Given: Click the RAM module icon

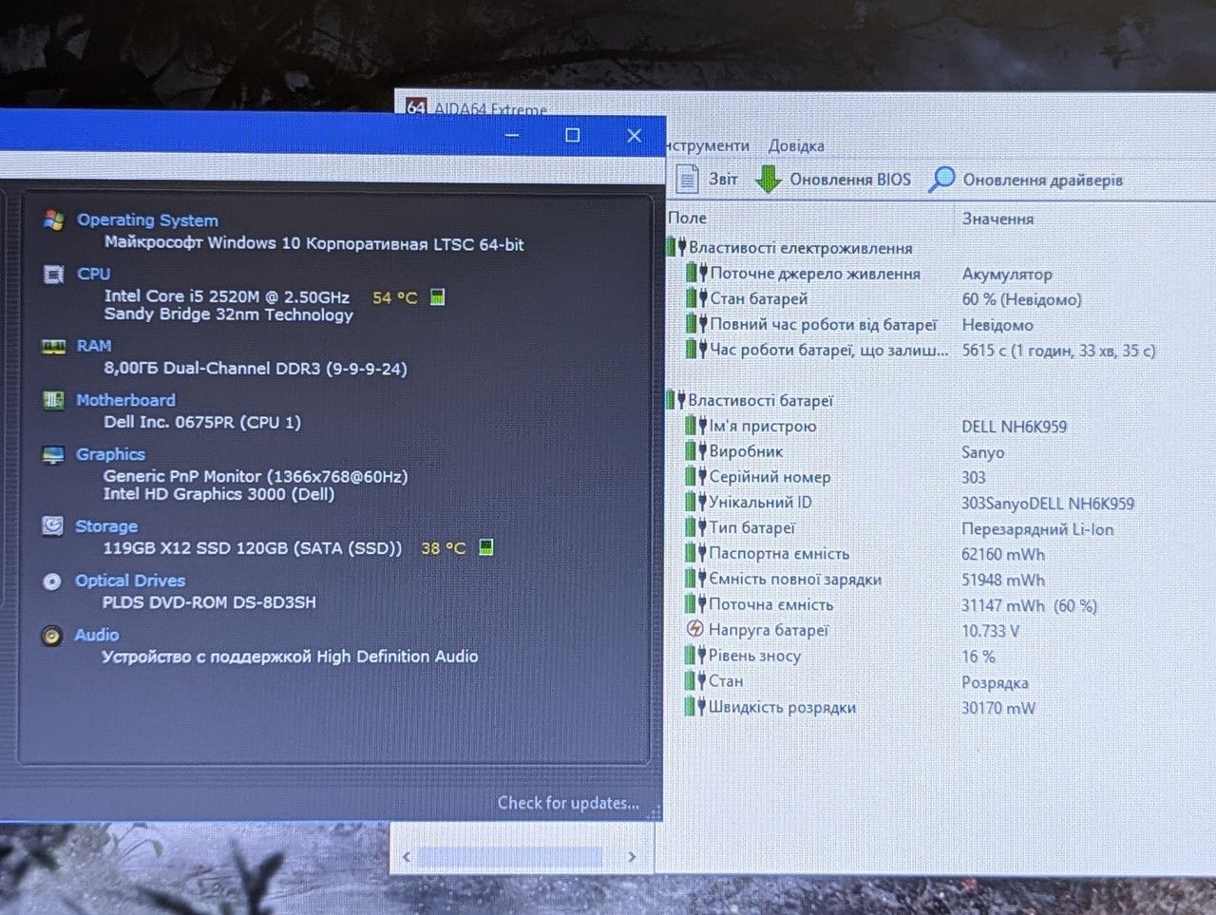Looking at the screenshot, I should [53, 346].
